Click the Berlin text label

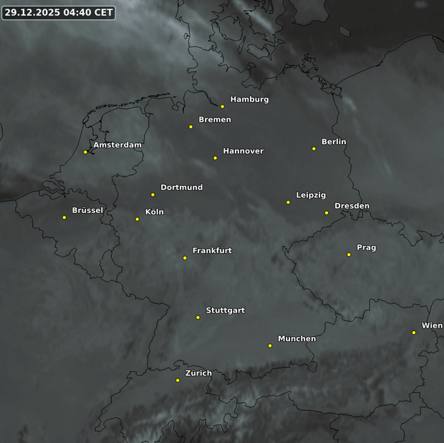coord(334,142)
